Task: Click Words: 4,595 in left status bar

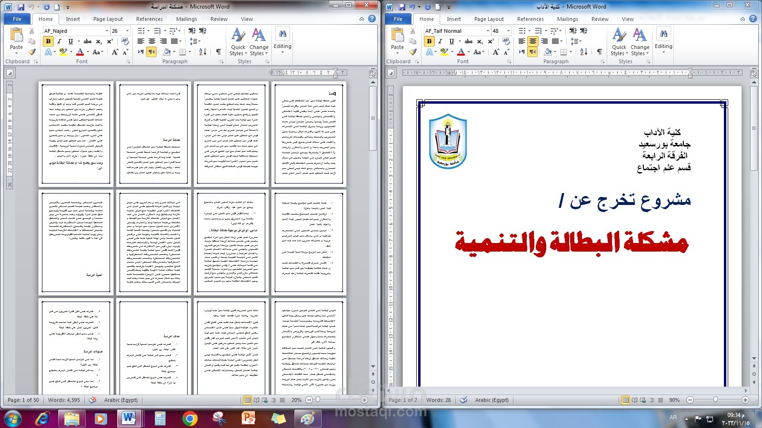Action: coord(64,400)
